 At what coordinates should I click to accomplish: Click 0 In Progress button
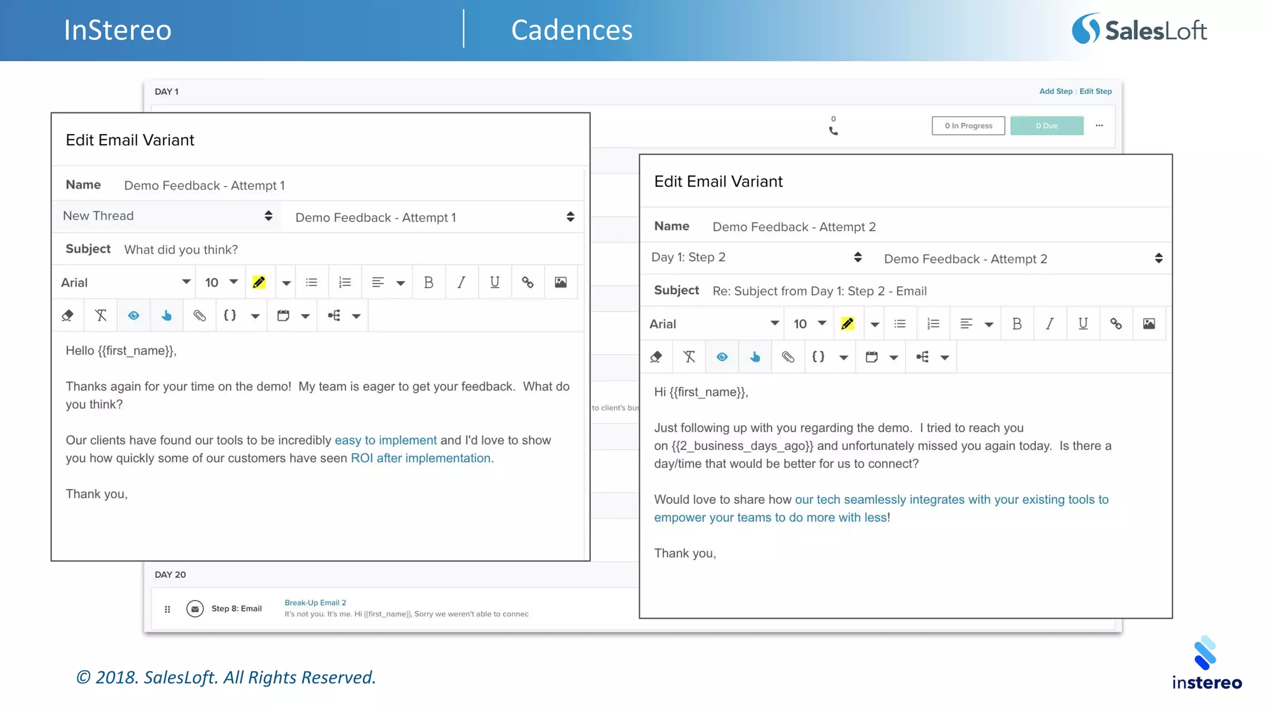click(969, 125)
